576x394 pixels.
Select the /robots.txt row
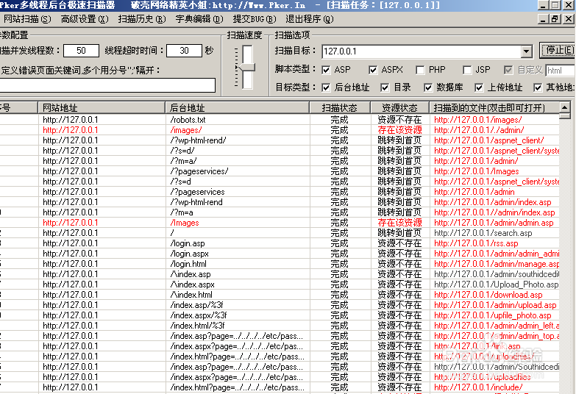tap(215, 120)
